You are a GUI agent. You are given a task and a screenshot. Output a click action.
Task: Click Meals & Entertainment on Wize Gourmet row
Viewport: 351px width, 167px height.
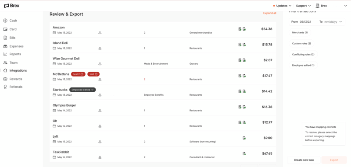pyautogui.click(x=156, y=64)
